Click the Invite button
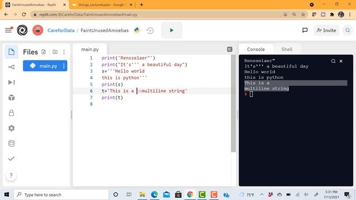 327,30
